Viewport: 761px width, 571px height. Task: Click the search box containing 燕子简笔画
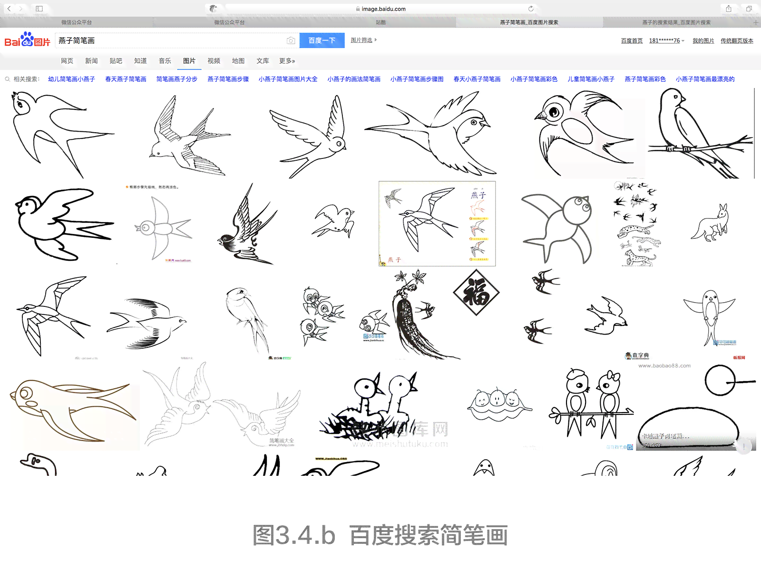tap(177, 40)
